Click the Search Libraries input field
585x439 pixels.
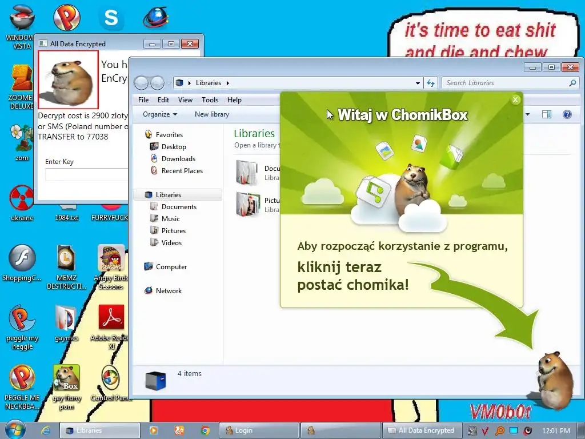506,83
